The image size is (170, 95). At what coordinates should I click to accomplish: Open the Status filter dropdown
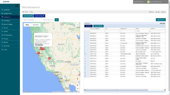click(143, 31)
